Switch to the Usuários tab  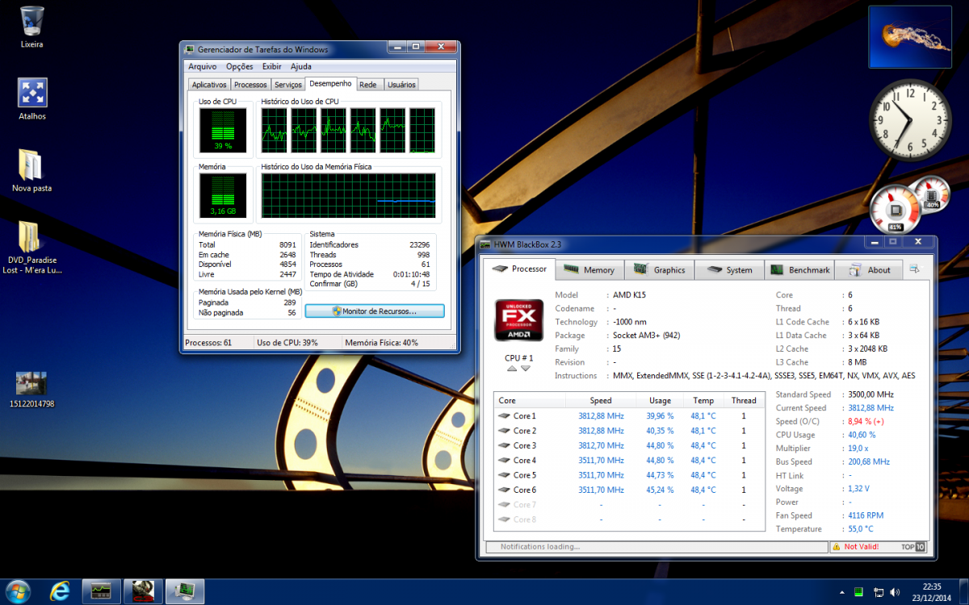click(x=401, y=85)
